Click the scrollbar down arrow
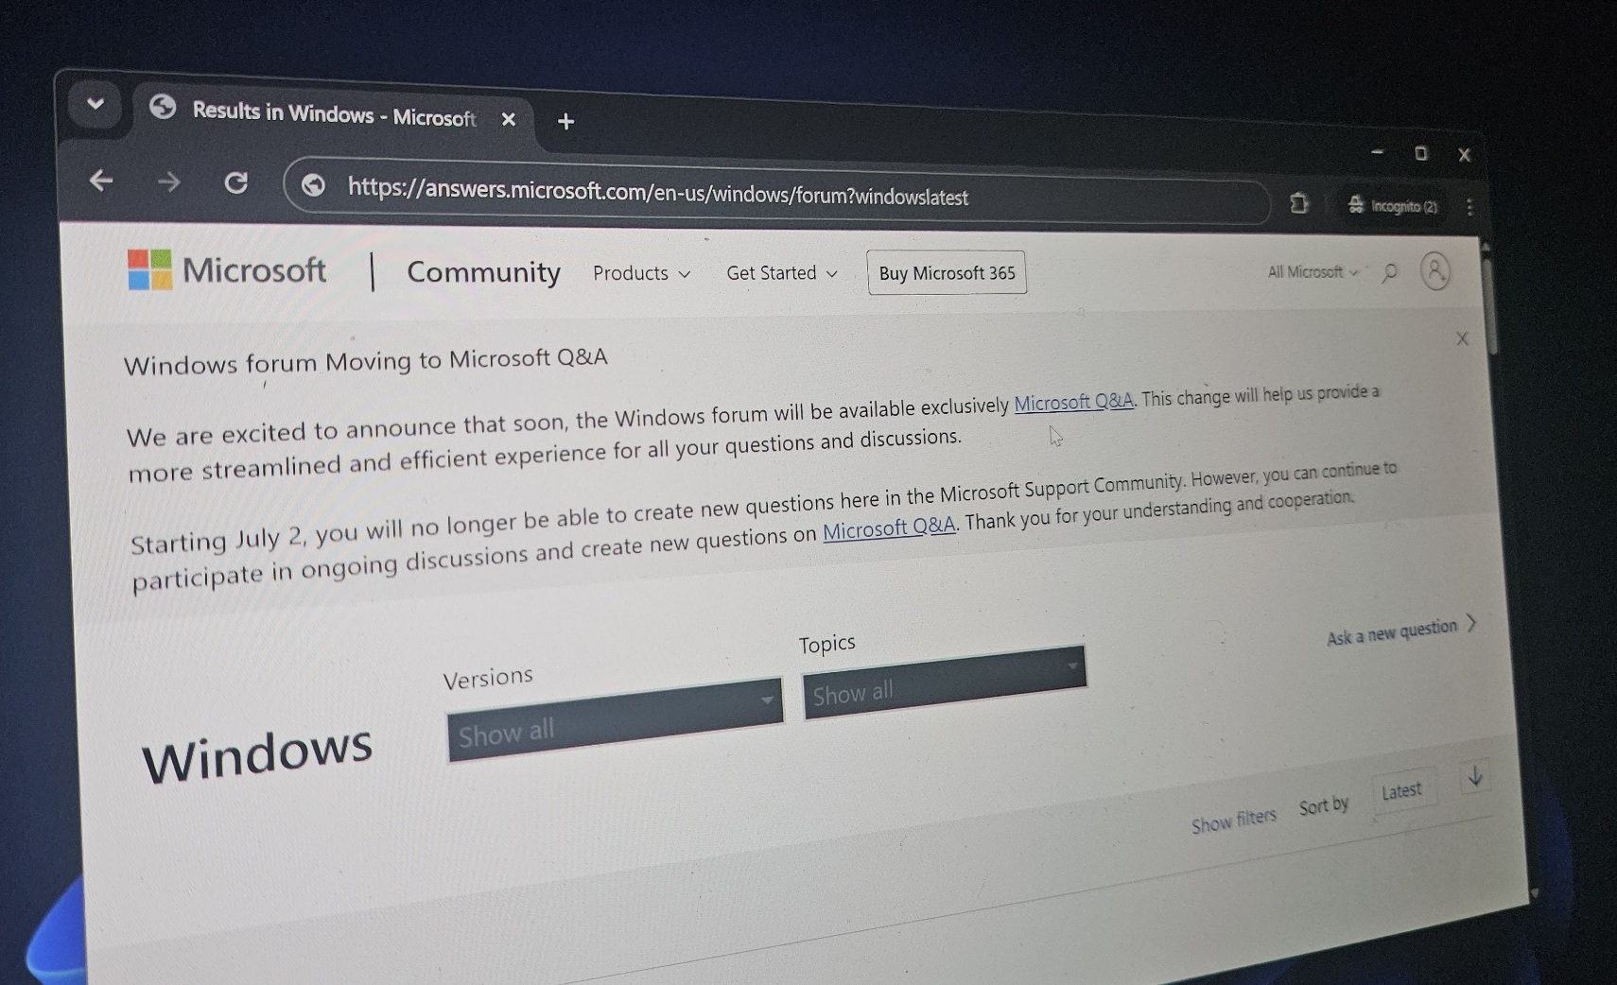Screen dimensions: 1617x985 (1534, 892)
